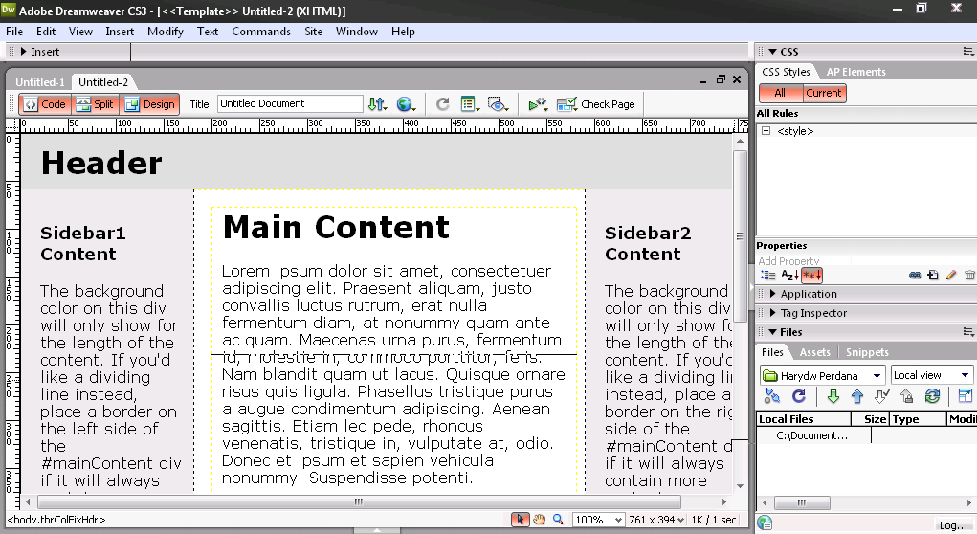Image resolution: width=977 pixels, height=534 pixels.
Task: Open Validate Markup icon menu
Action: (x=537, y=104)
